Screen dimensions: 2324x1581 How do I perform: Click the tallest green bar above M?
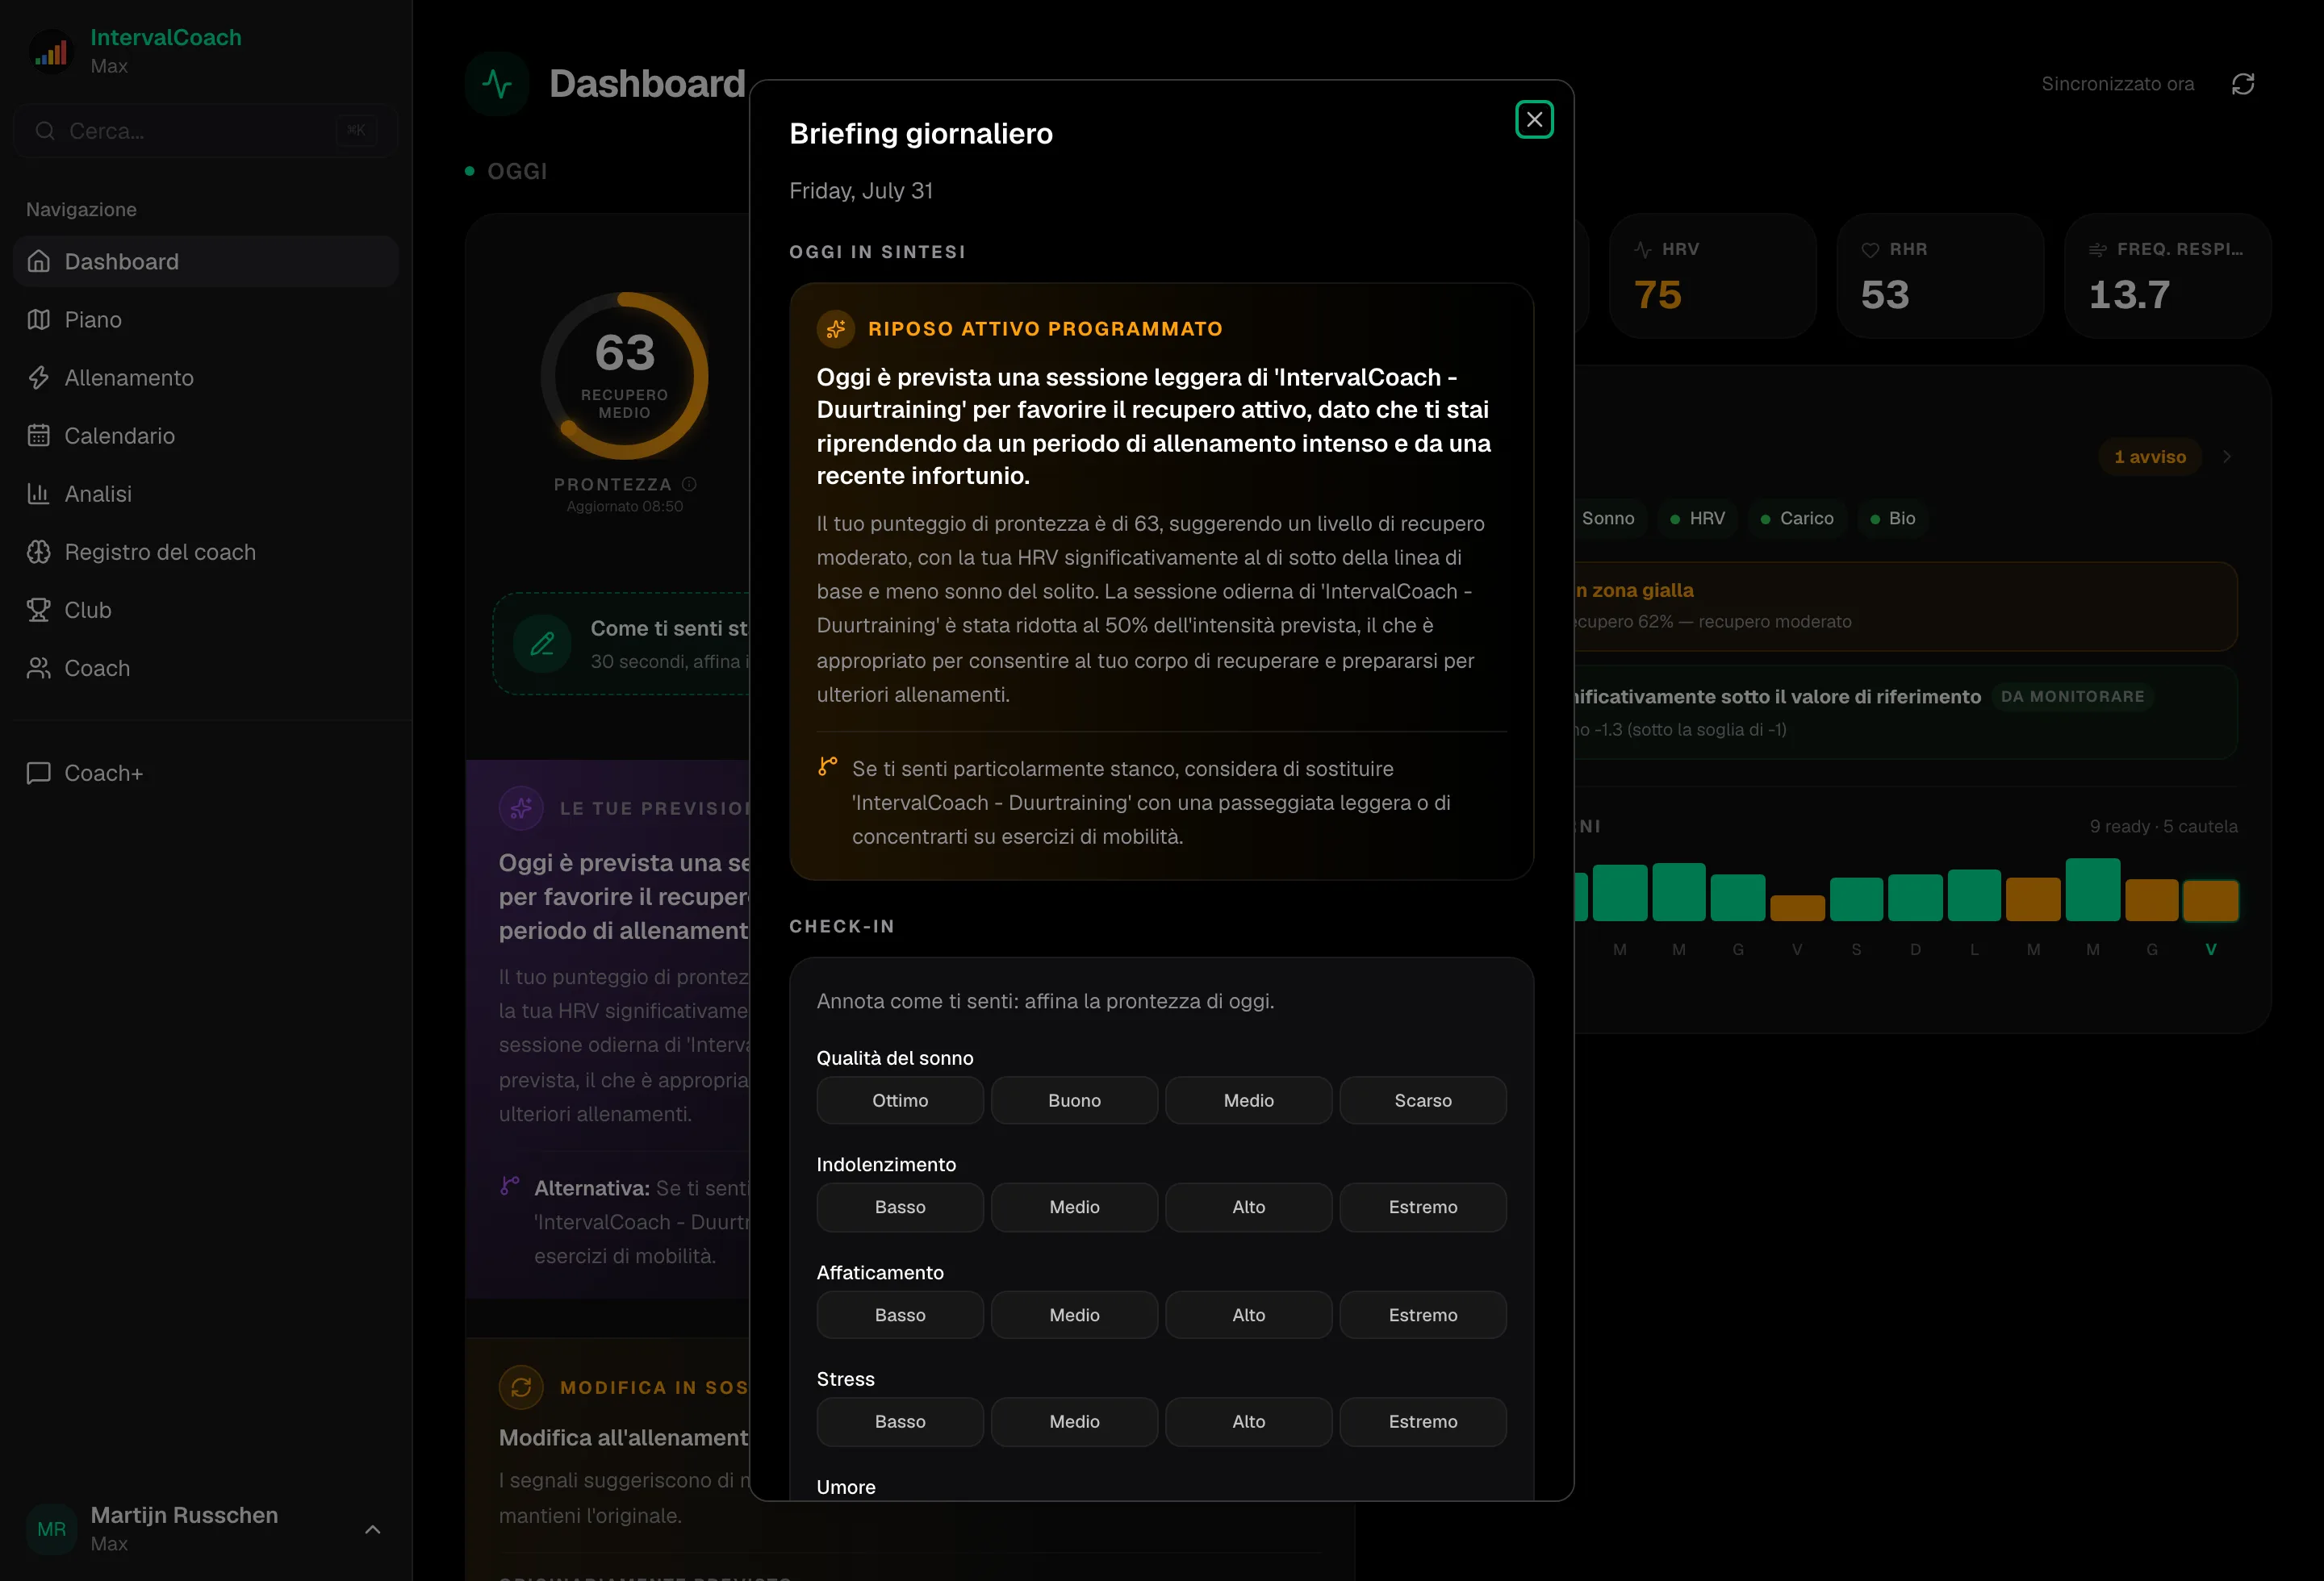(2093, 890)
